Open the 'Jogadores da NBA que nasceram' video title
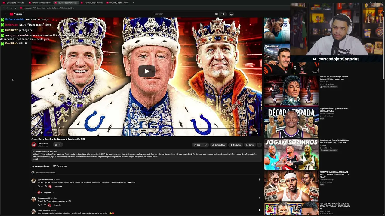 coord(334,109)
